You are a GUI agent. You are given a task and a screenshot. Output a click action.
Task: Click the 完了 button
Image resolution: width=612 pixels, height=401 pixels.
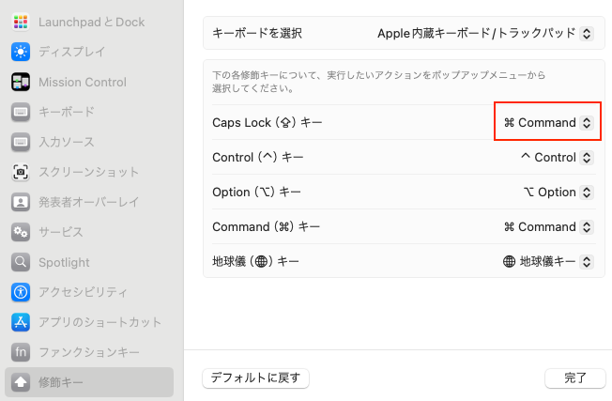575,378
